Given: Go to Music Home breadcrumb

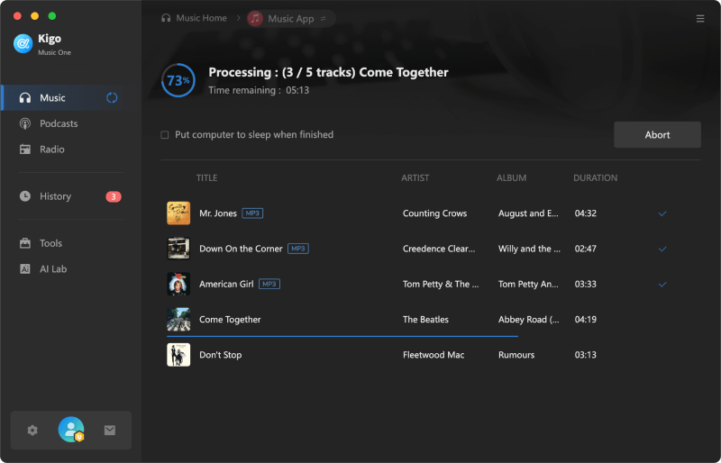Looking at the screenshot, I should (x=201, y=18).
